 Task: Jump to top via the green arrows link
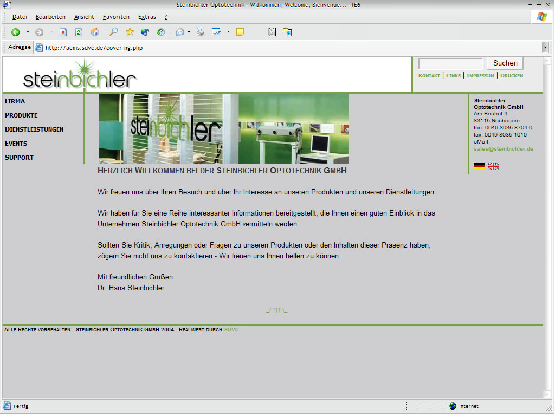(x=277, y=310)
